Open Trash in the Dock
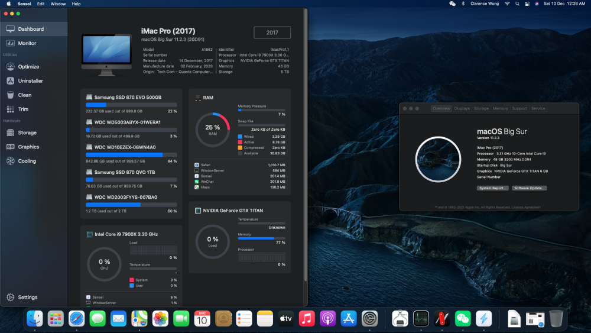This screenshot has width=591, height=333. click(556, 319)
